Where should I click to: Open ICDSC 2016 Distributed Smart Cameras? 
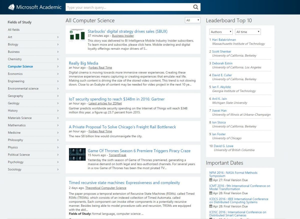[238, 214]
